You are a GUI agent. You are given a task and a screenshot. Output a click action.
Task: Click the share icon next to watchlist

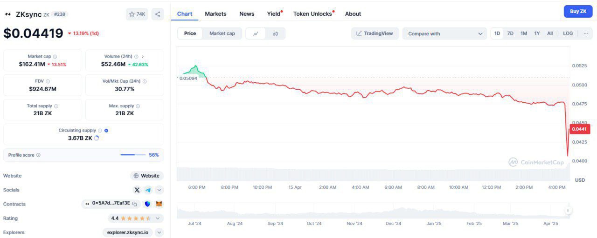coord(158,14)
